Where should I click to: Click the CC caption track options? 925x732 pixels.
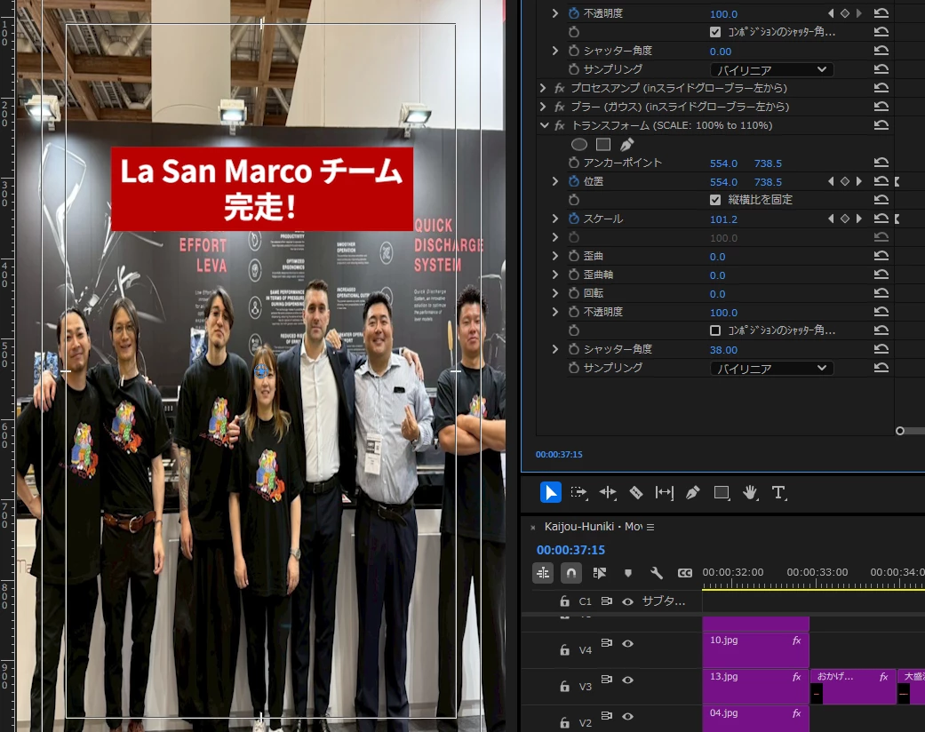coord(684,573)
